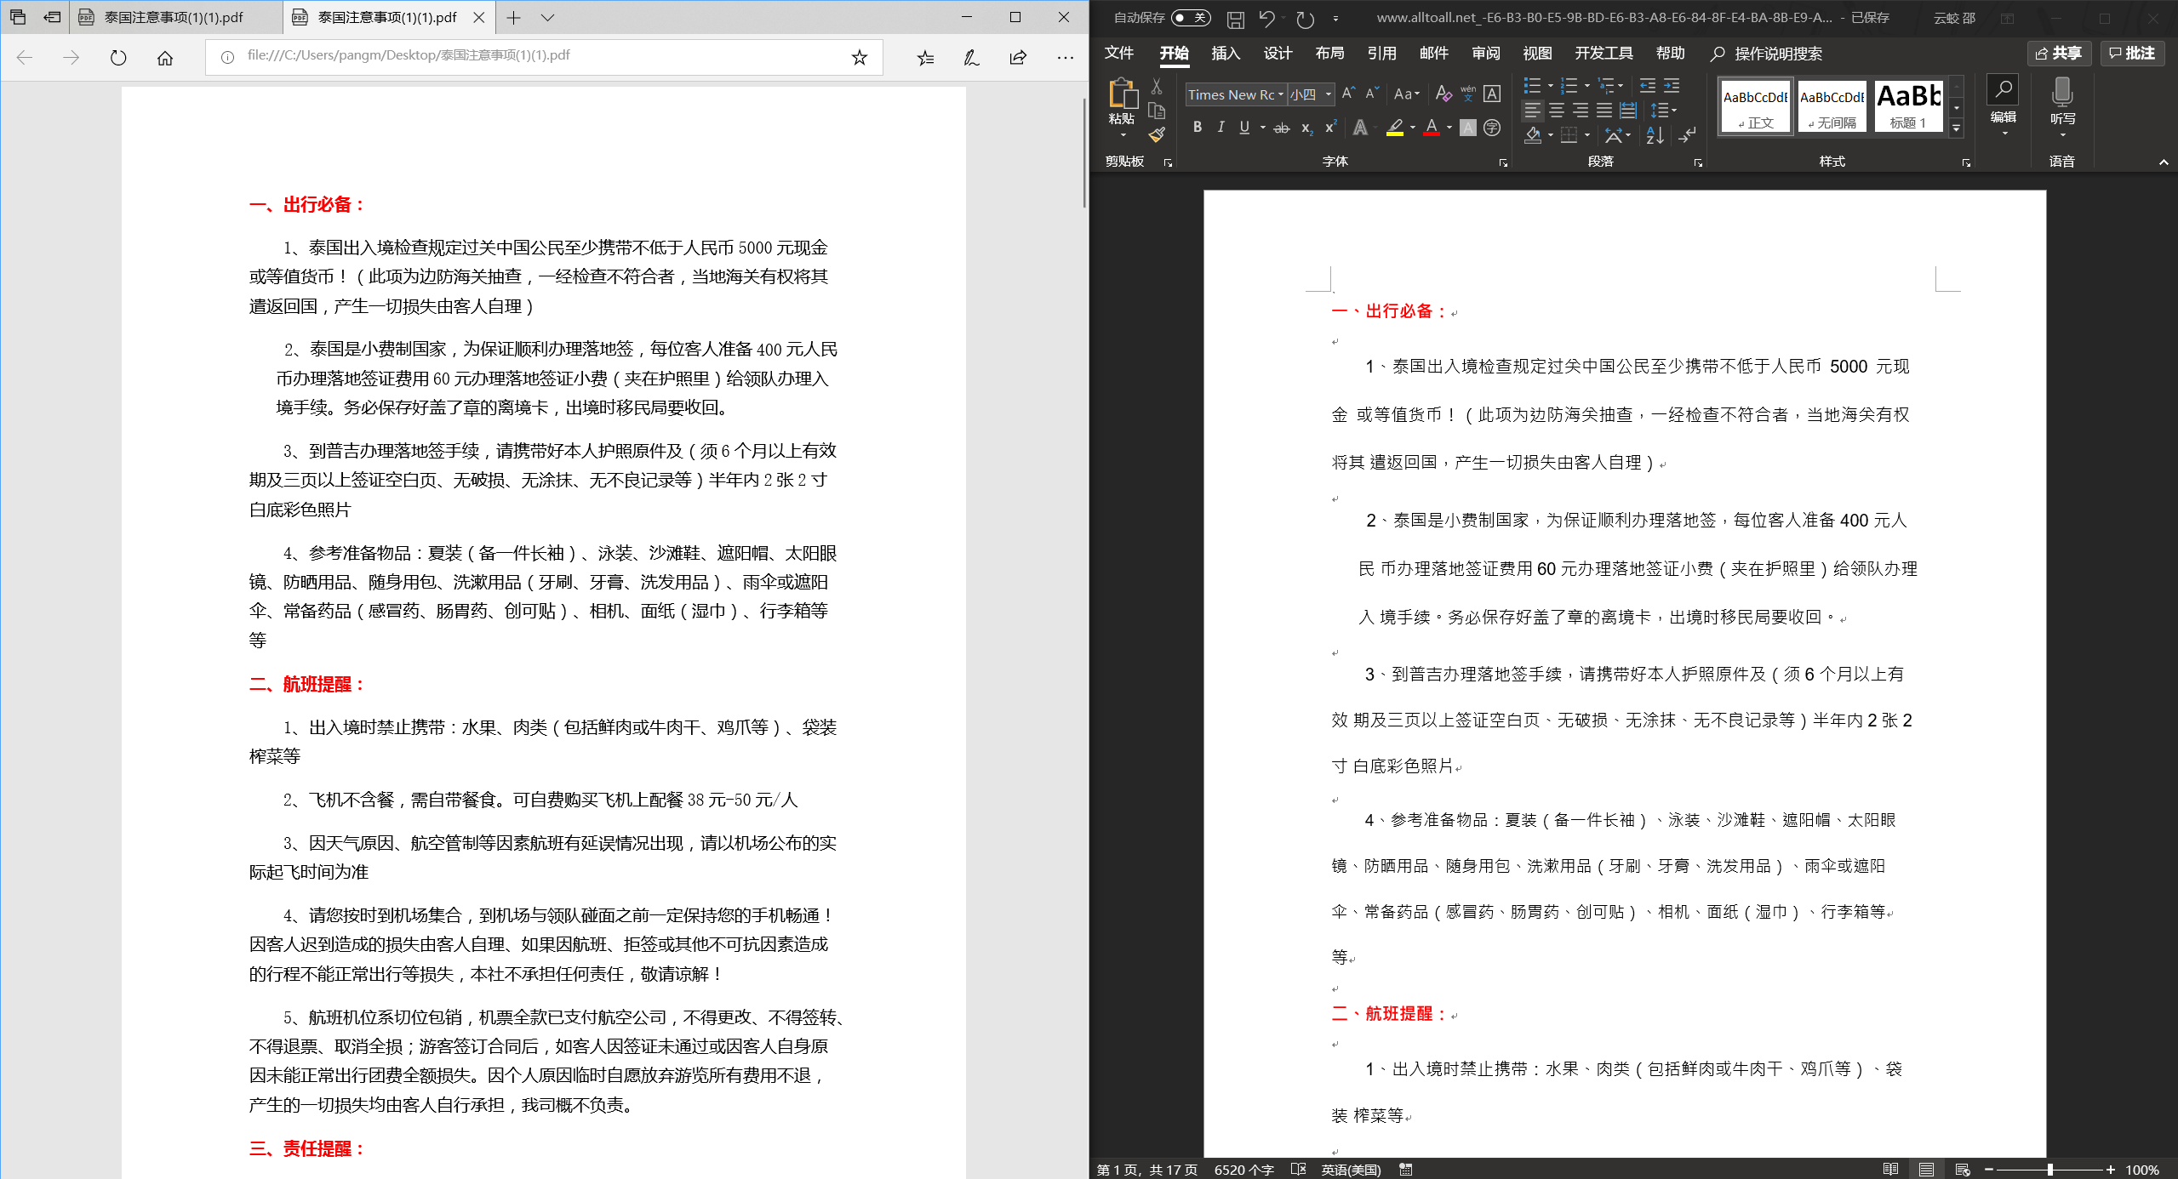Screen dimensions: 2178x1179
Task: Open the bullet list dropdown arrow
Action: coord(1550,86)
